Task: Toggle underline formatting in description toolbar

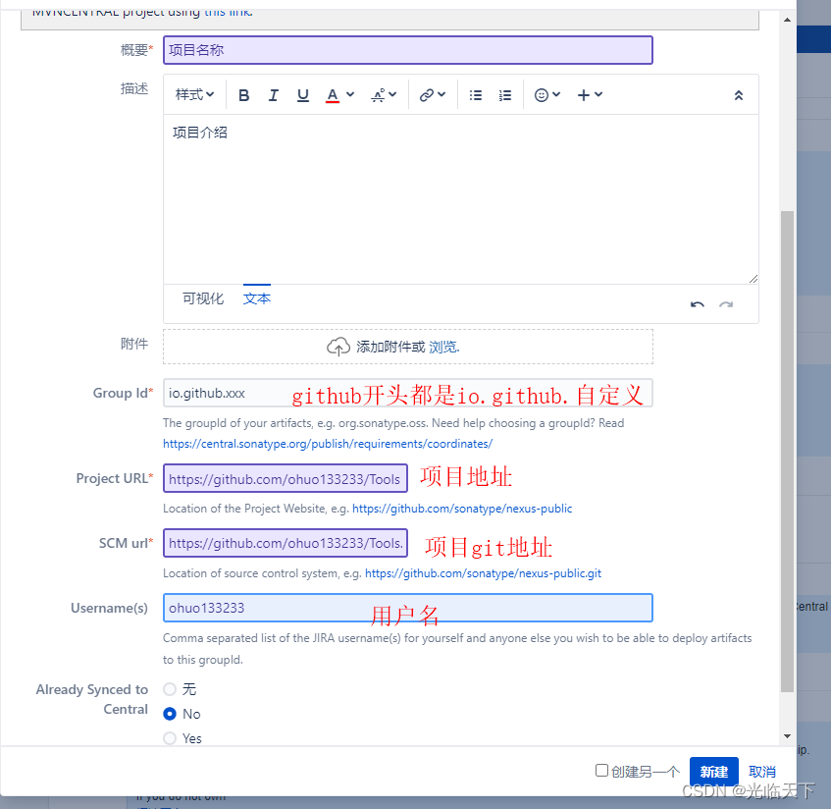Action: (x=302, y=95)
